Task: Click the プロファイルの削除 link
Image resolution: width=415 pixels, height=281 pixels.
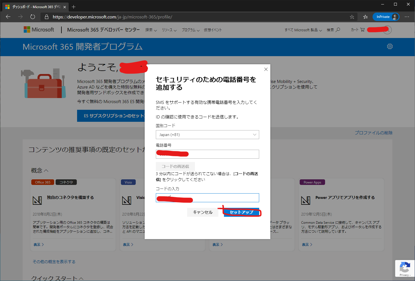Action: [374, 133]
